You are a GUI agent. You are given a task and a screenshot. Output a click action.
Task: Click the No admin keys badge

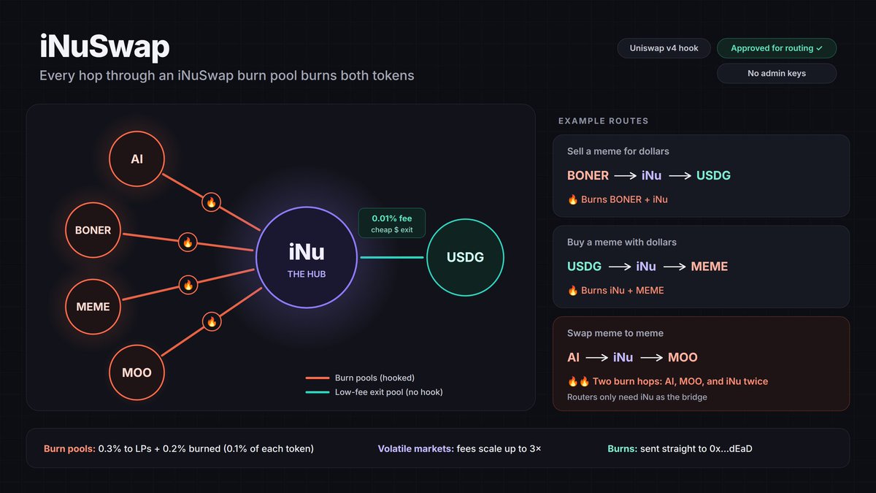pos(777,73)
